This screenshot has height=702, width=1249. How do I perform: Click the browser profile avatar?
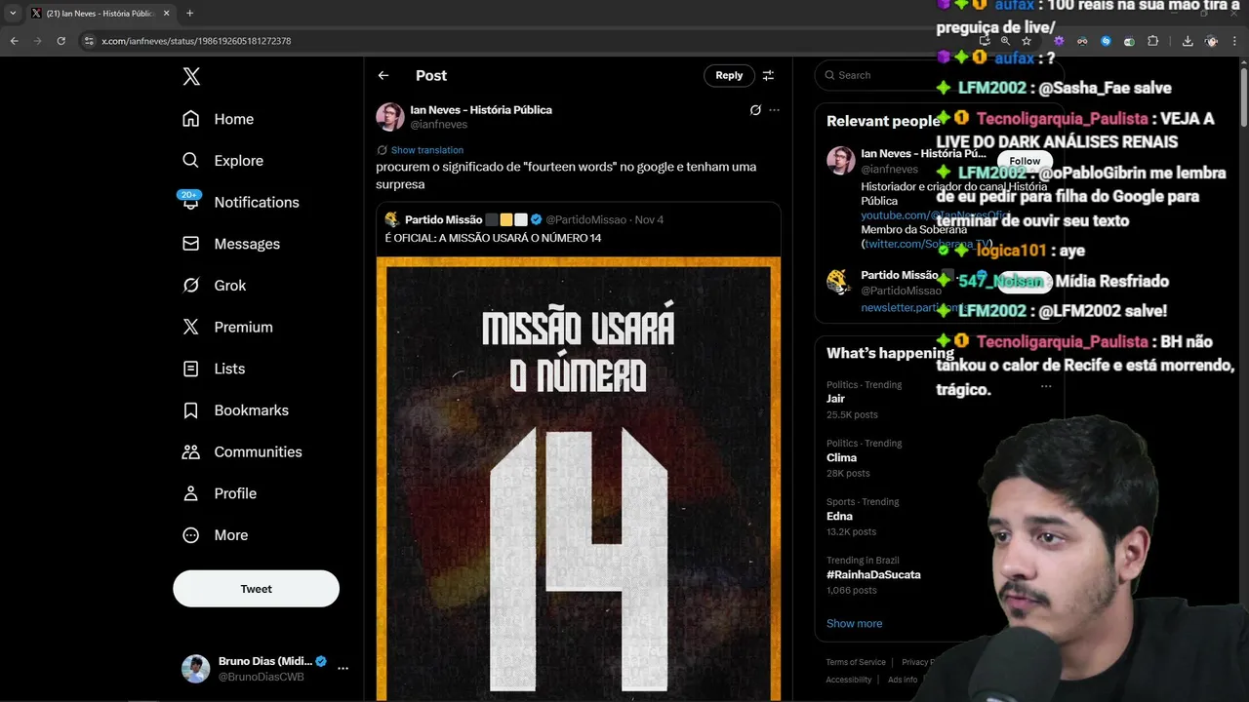pos(1212,41)
